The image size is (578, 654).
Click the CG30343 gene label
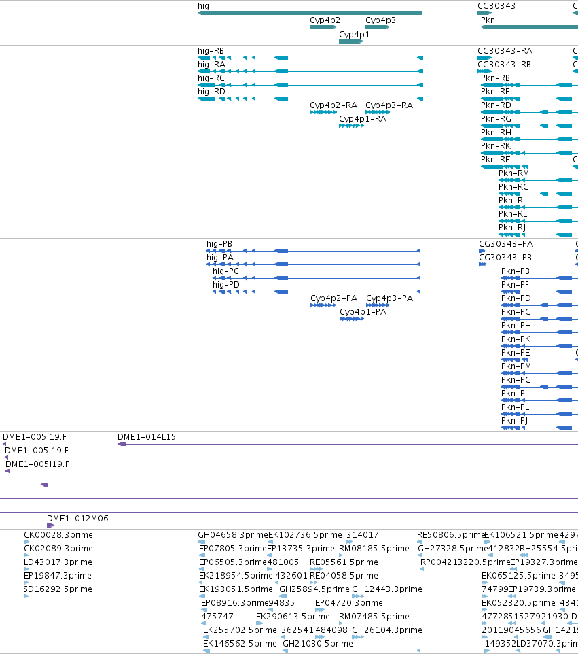496,6
